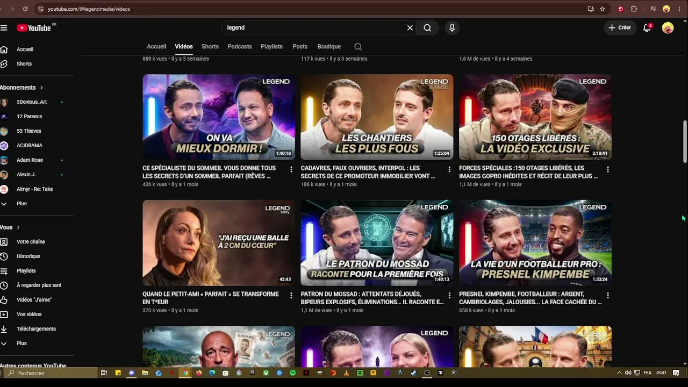
Task: Open the Windows notification center
Action: (x=676, y=372)
